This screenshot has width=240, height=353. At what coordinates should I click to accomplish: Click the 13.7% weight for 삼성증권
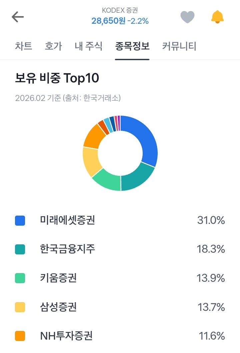coord(211,307)
